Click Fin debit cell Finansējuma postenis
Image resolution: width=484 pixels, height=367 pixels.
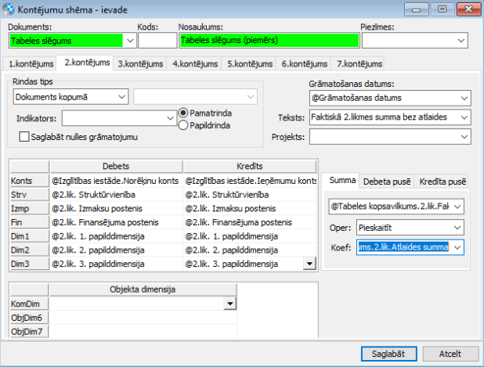(116, 222)
